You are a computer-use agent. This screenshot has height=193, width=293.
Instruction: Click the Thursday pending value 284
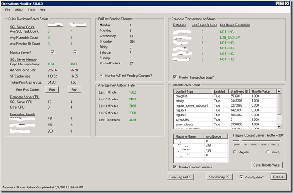[x=132, y=41]
